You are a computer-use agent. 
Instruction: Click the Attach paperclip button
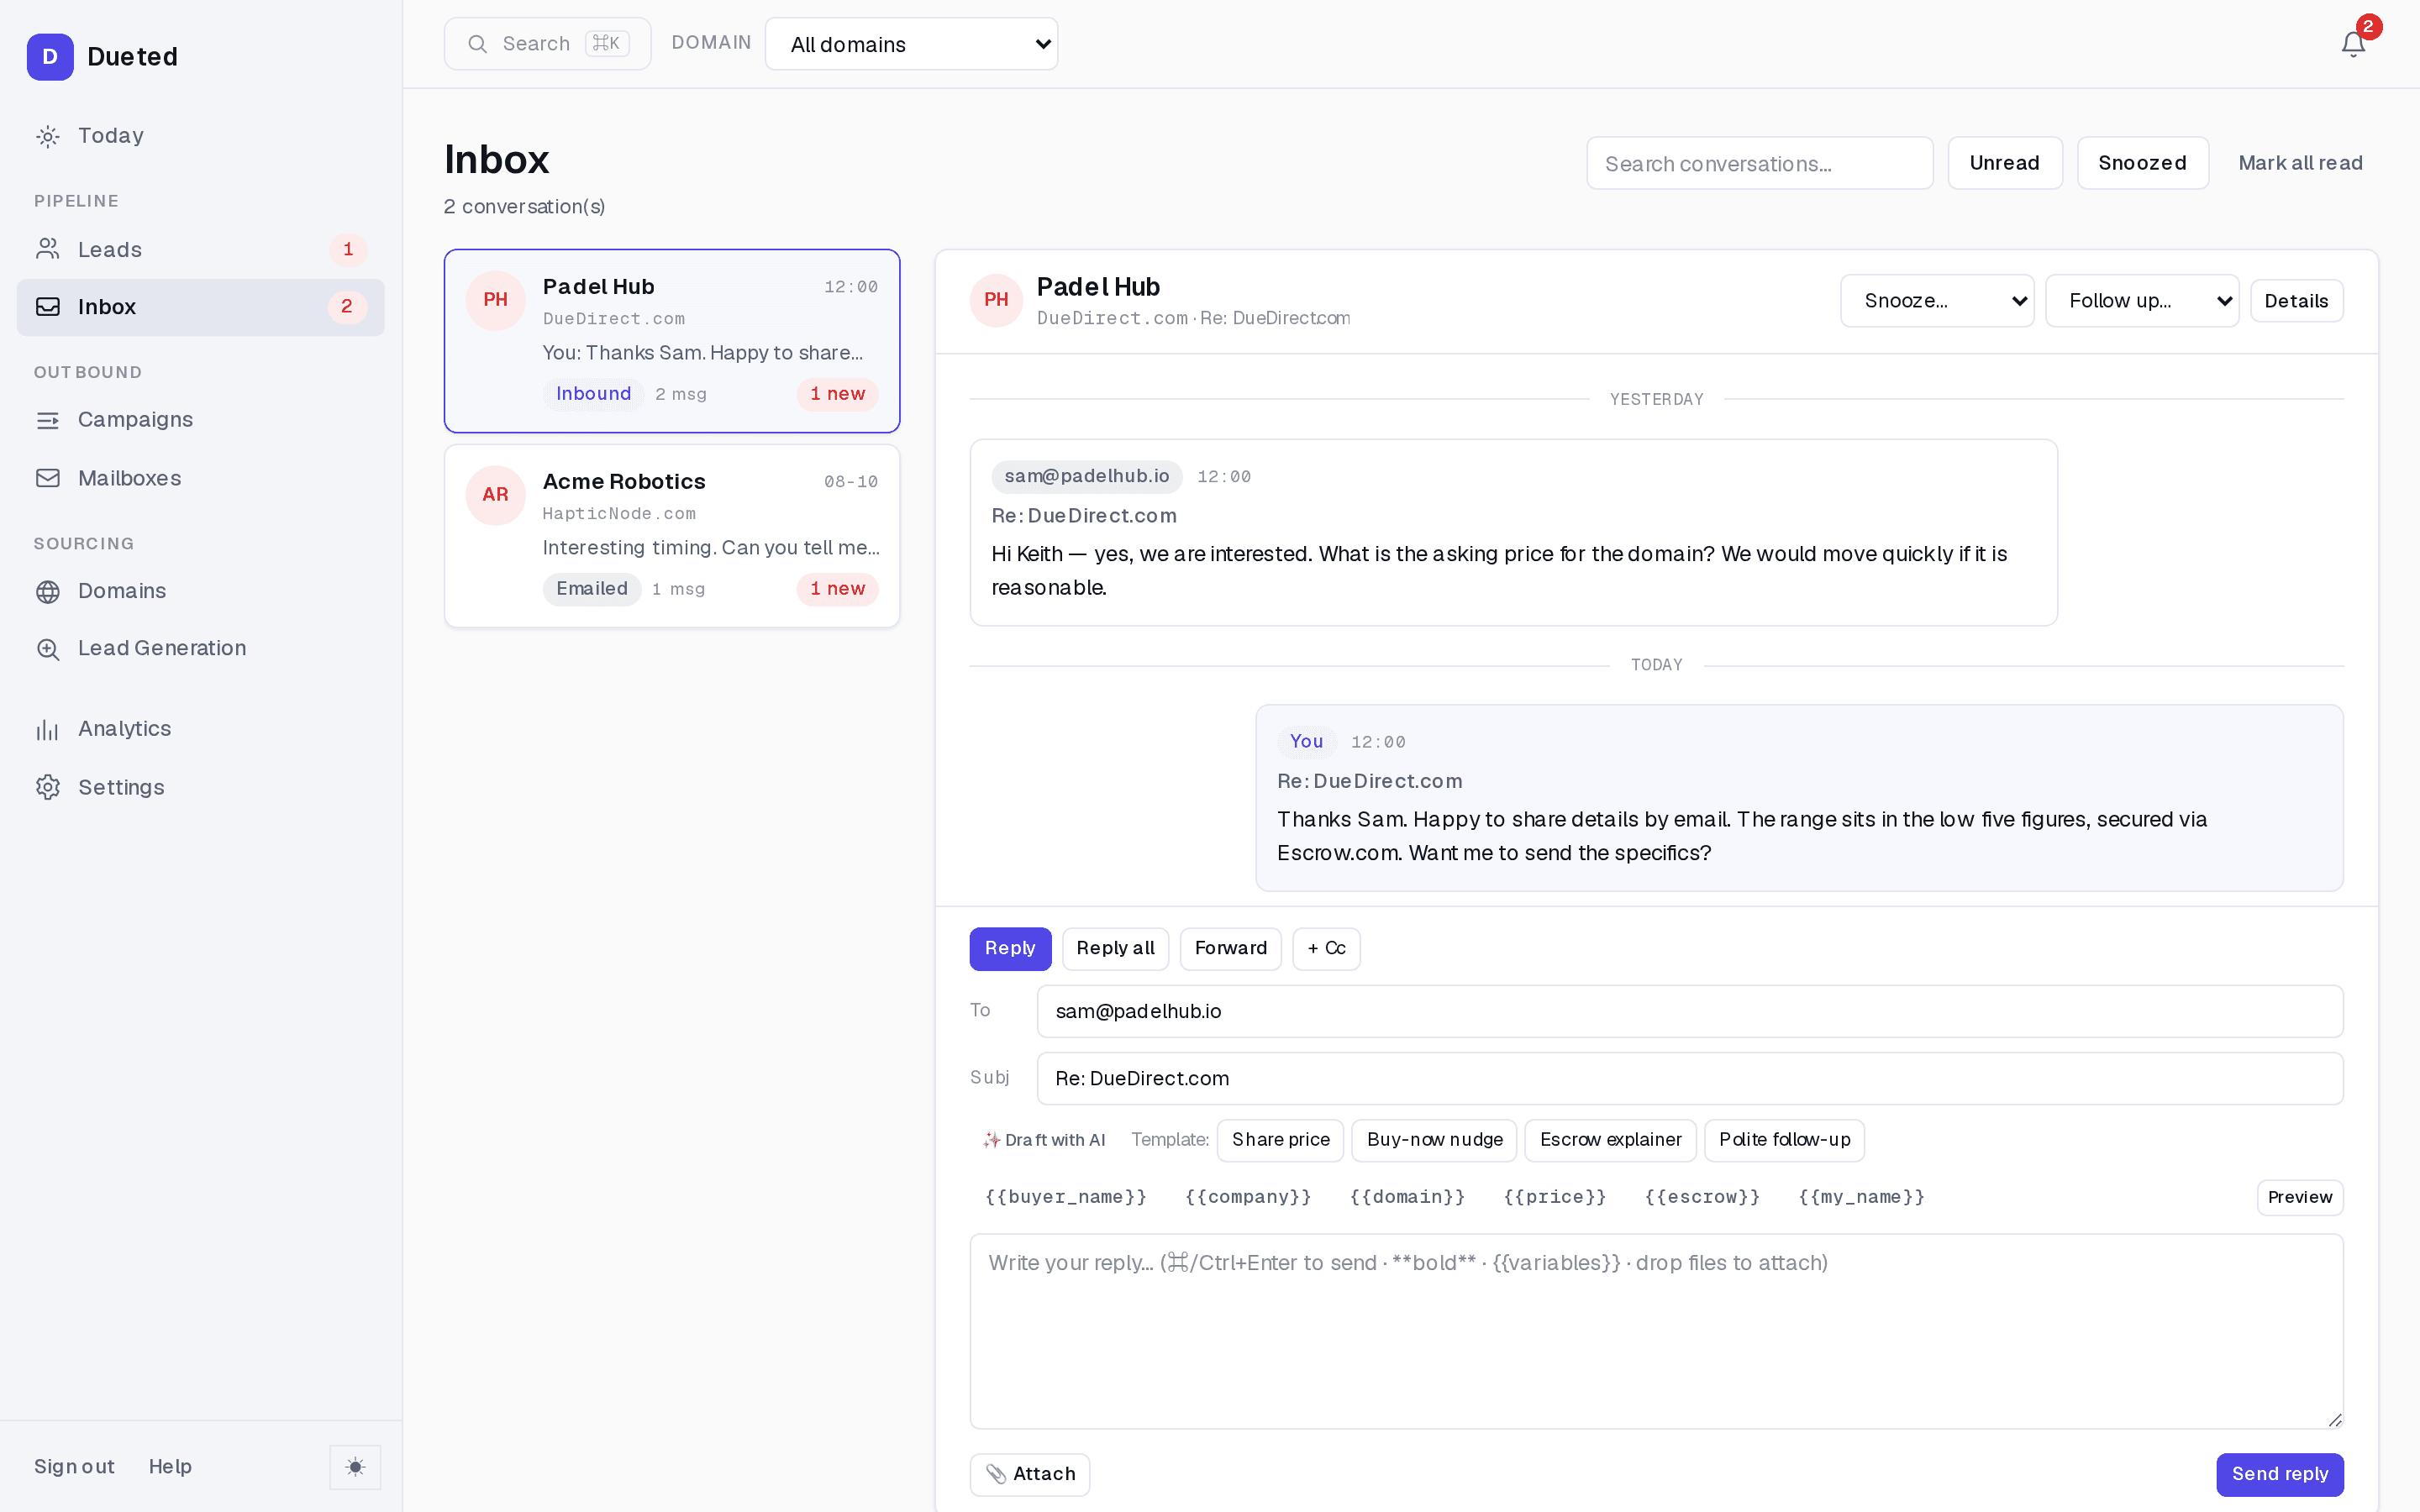(1030, 1474)
